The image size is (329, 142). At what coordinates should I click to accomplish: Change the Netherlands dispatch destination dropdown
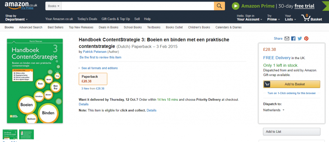tap(274, 110)
